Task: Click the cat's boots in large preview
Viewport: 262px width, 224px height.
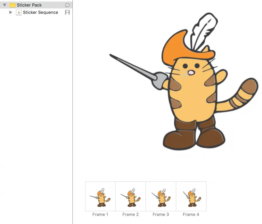Action: pyautogui.click(x=194, y=134)
